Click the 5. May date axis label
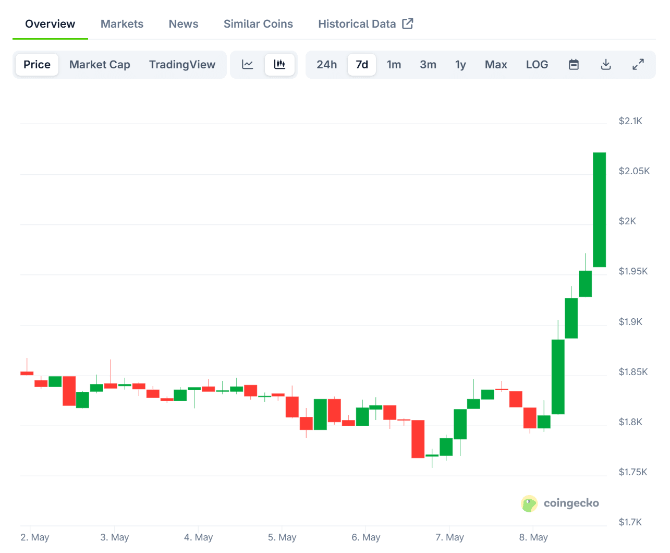Screen dimensions: 670x553 coord(282,537)
